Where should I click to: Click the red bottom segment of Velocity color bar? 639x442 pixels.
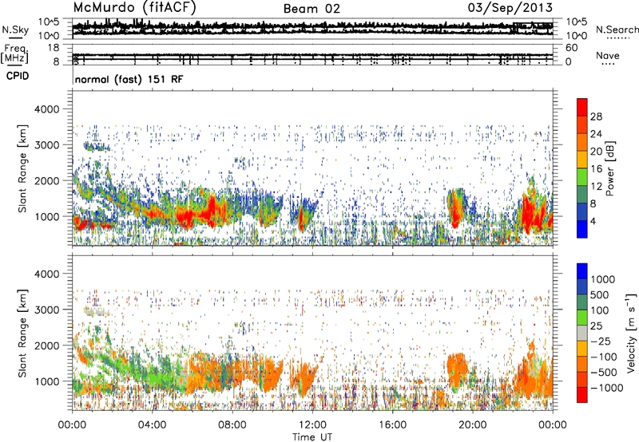point(582,395)
